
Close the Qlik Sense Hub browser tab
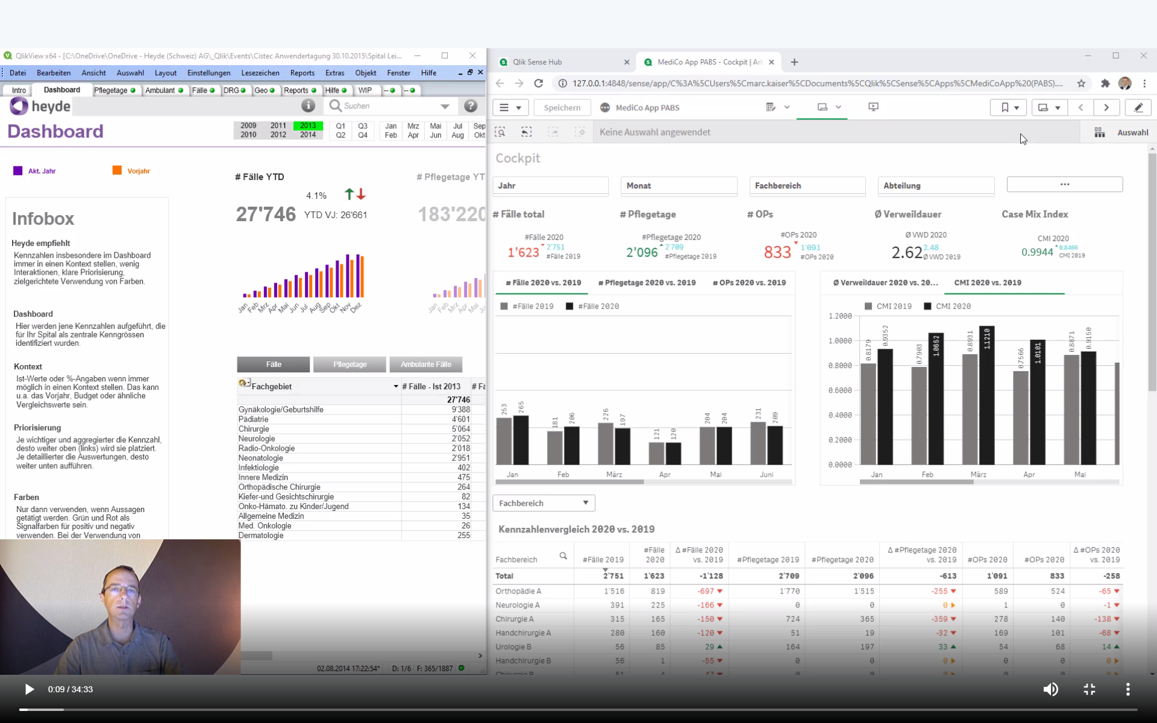click(x=626, y=62)
